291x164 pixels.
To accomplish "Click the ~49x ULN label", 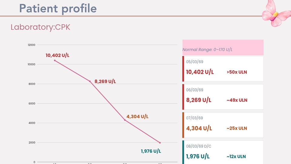I will [x=237, y=100].
